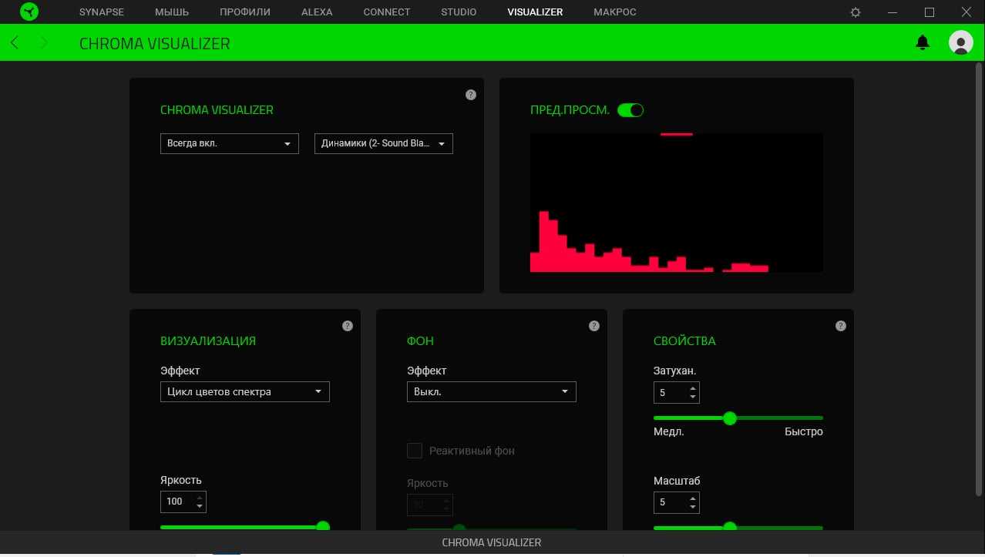This screenshot has width=985, height=557.
Task: Switch to the МАКРОС tab
Action: (615, 12)
